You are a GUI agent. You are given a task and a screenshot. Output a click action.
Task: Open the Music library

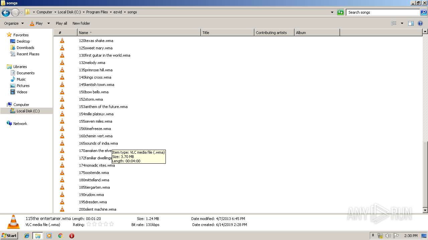click(21, 79)
